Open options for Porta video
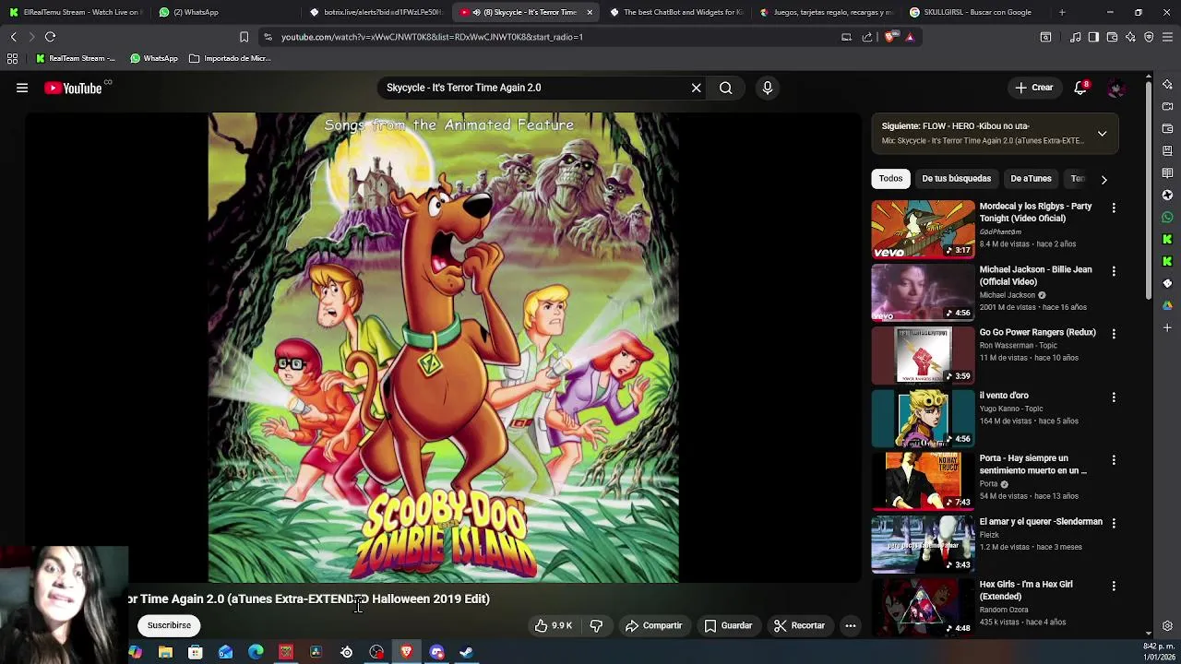 [x=1114, y=460]
